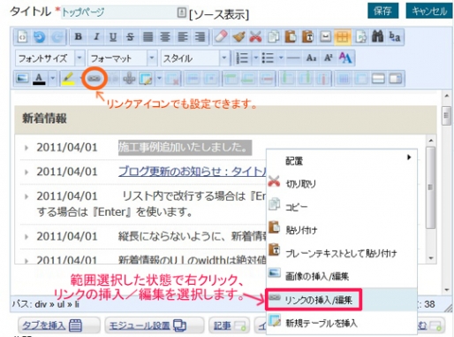
Task: Click the タブを挿入 button
Action: [58, 326]
